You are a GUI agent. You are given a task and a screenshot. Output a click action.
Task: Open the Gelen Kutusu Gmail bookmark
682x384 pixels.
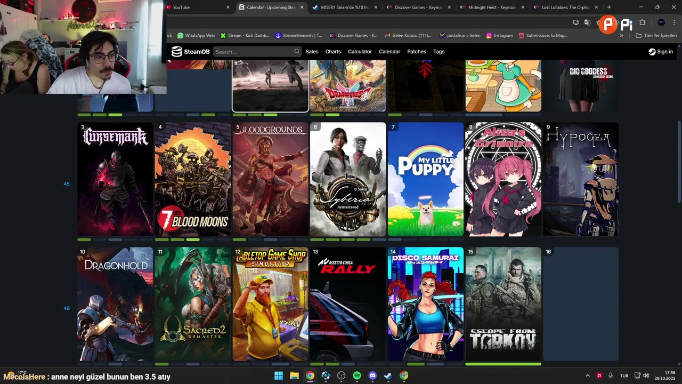408,36
